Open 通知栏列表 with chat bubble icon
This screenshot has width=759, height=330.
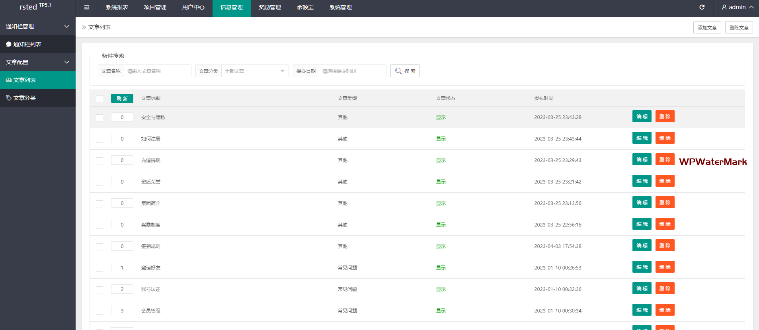tap(9, 44)
